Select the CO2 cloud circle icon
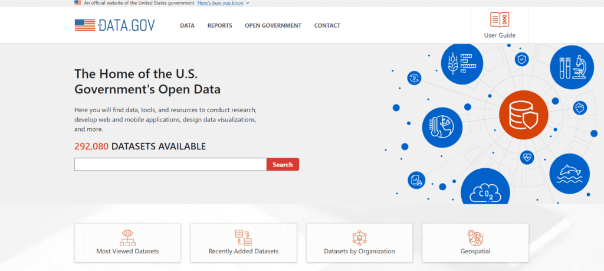 [x=485, y=187]
